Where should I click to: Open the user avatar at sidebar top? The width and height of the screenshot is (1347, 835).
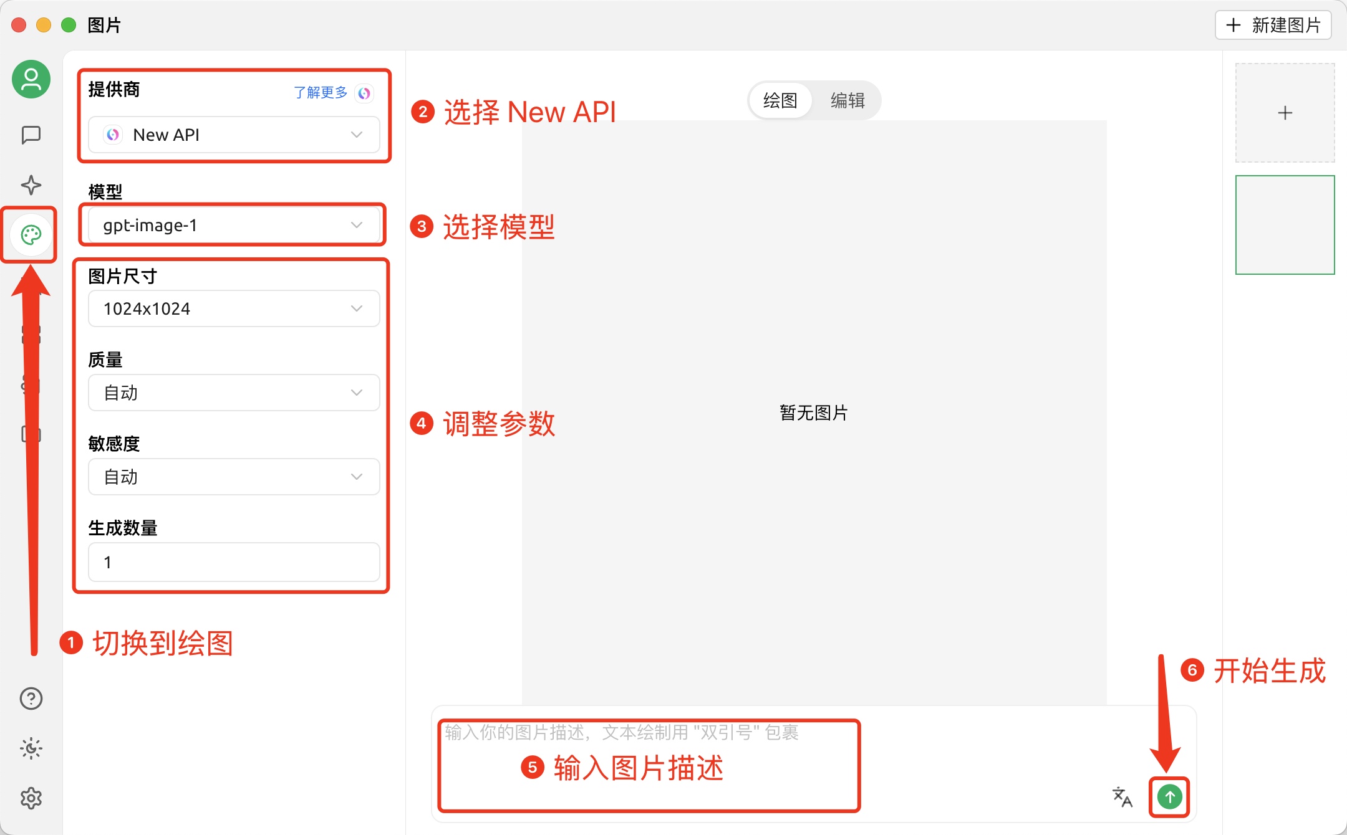(31, 80)
